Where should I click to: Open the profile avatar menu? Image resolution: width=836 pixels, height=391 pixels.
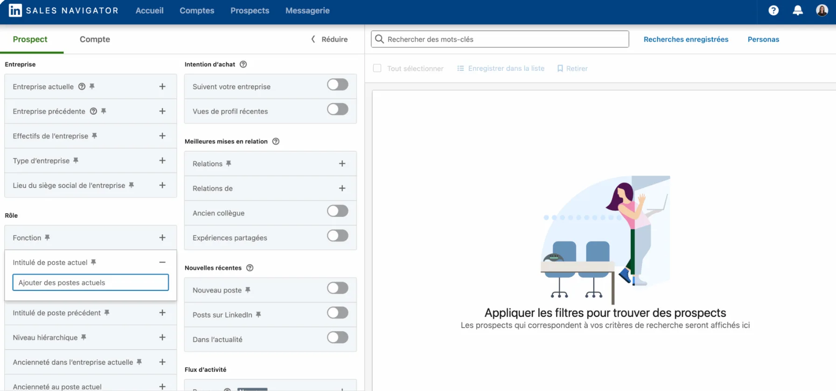(822, 10)
